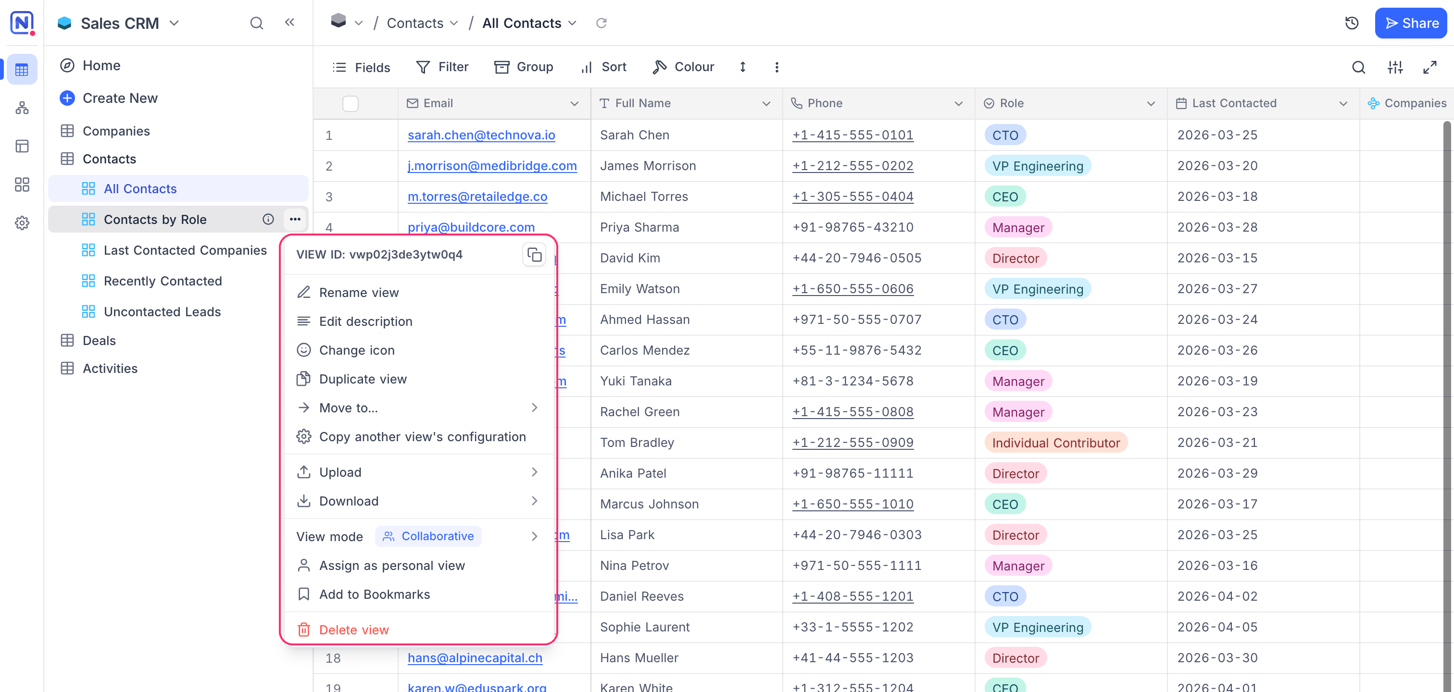Image resolution: width=1454 pixels, height=692 pixels.
Task: Toggle fullscreen expand icon
Action: tap(1430, 68)
